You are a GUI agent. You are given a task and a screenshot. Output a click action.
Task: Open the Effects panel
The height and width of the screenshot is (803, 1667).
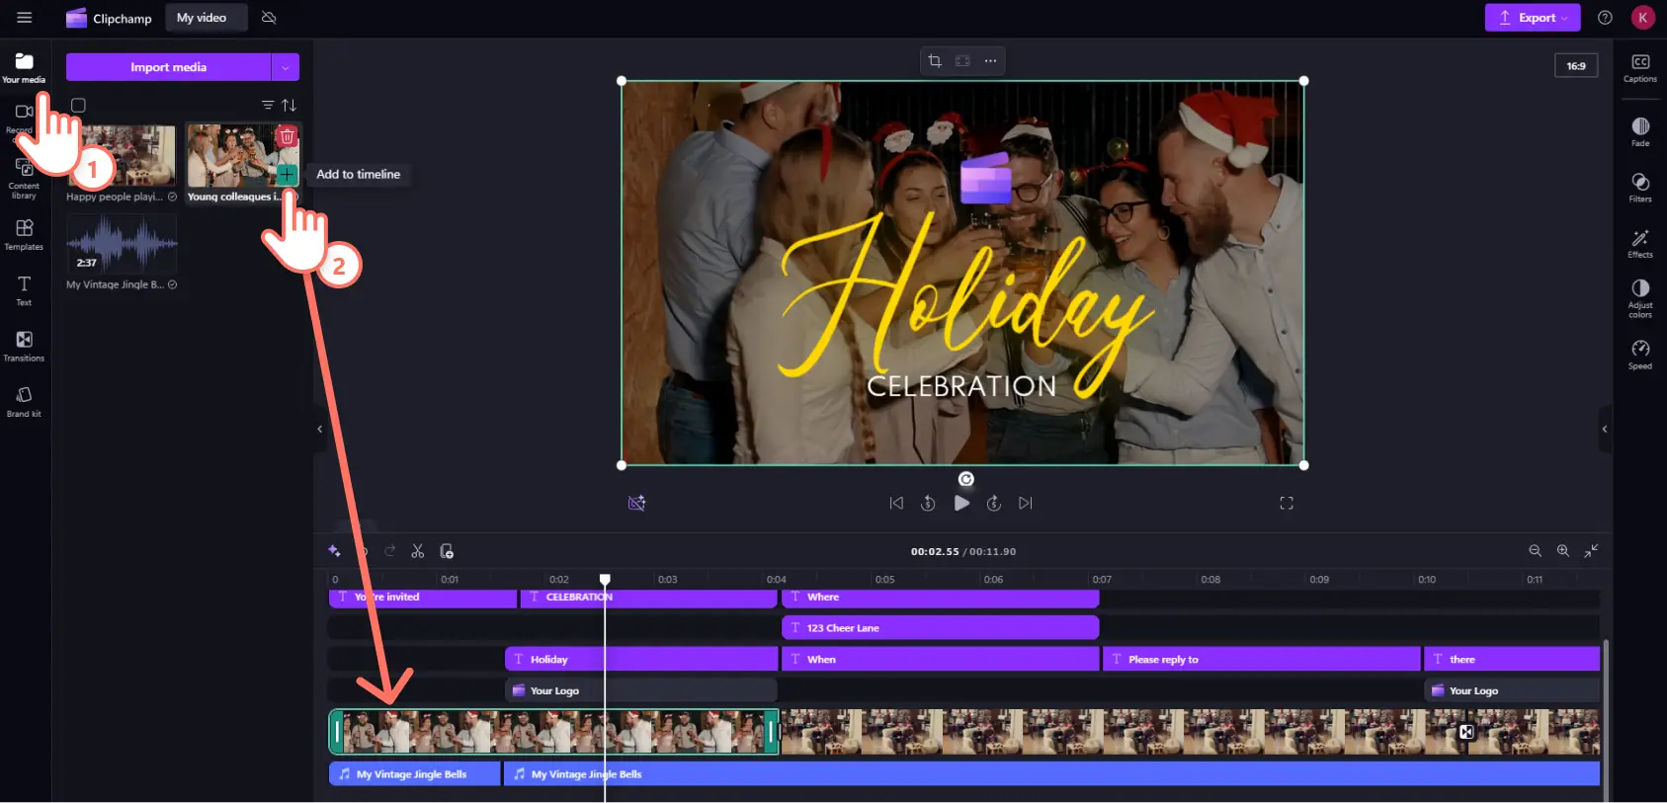point(1640,243)
